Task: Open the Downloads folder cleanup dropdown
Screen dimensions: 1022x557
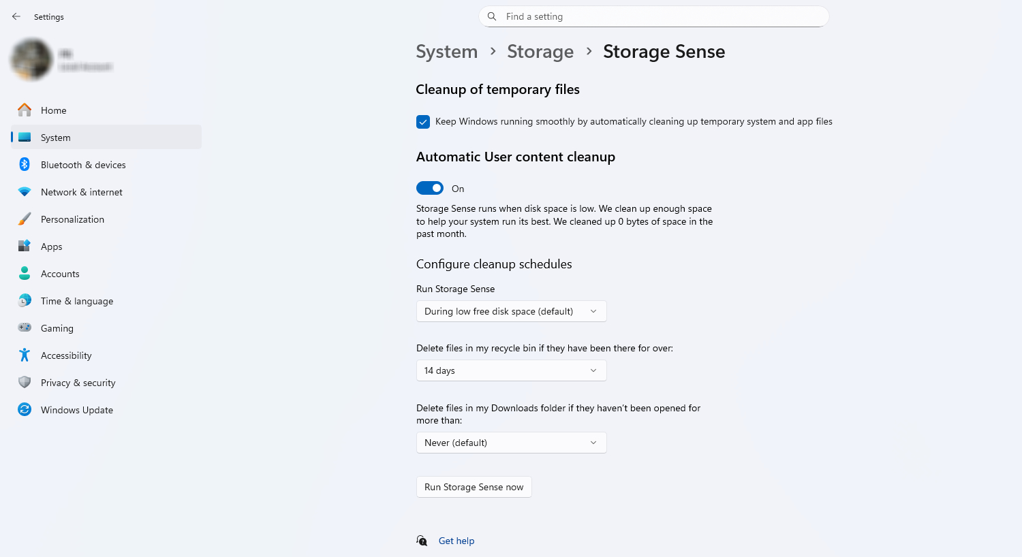Action: [x=511, y=443]
